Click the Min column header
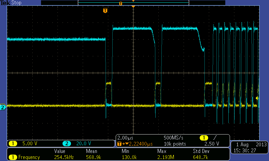This screenshot has height=161, width=269. pos(125,151)
